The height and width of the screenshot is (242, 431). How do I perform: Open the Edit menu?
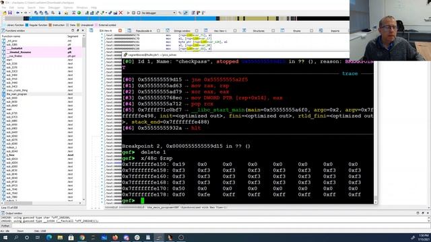point(11,7)
